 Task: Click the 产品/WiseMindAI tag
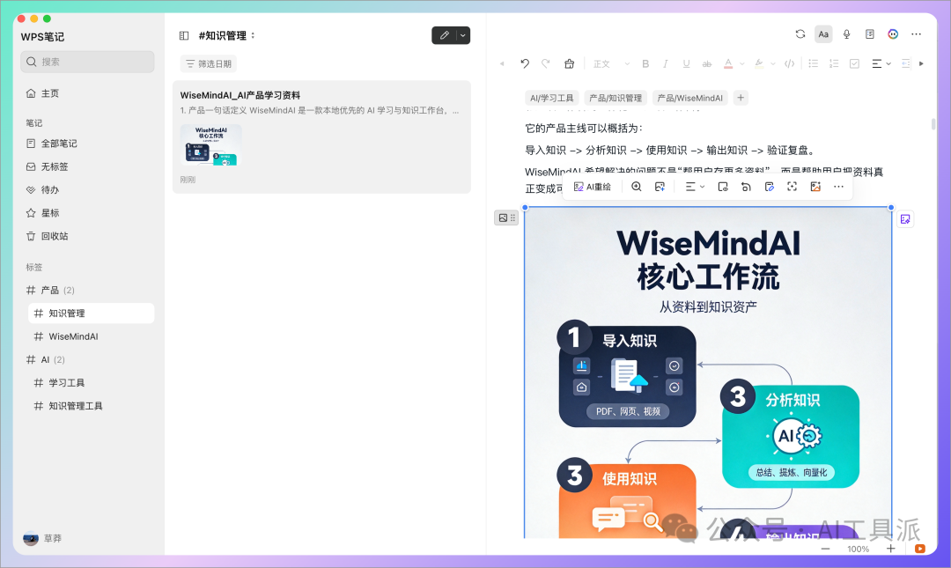click(690, 98)
